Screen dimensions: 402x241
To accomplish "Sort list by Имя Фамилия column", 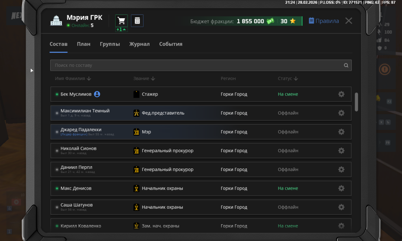I will 73,78.
